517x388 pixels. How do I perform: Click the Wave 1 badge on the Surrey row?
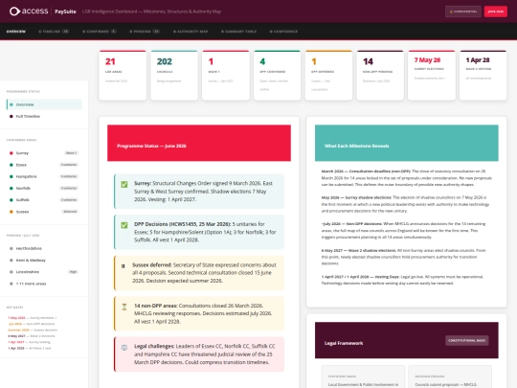click(x=71, y=153)
